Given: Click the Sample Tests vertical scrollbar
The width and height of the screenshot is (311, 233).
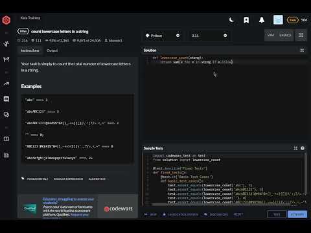Looking at the screenshot, I should click(305, 175).
